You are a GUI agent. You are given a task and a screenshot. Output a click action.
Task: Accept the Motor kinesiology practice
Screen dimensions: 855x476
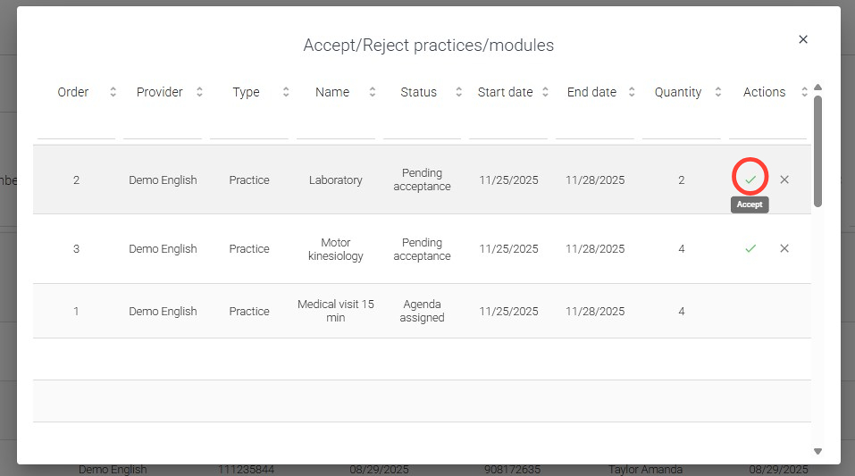click(750, 248)
